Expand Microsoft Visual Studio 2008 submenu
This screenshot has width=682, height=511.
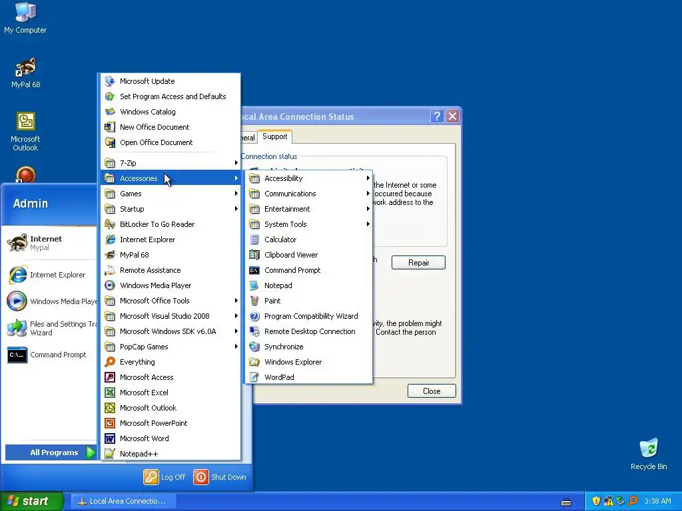[170, 316]
